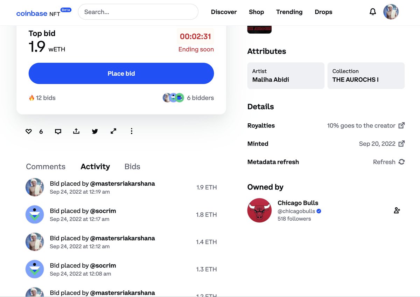Switch to the Bids tab
Screen dimensions: 420x297
click(x=132, y=167)
